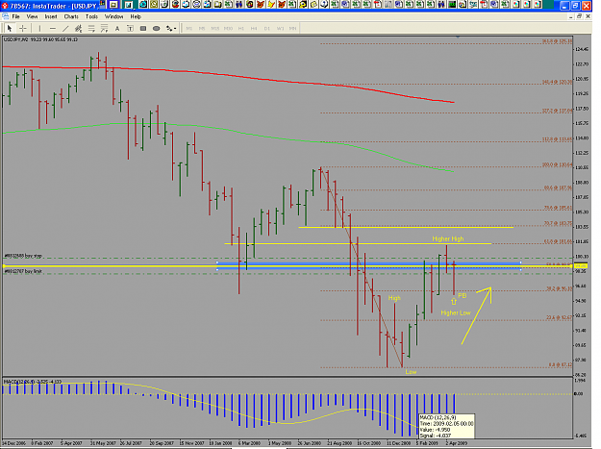The width and height of the screenshot is (601, 449).
Task: Switch to M30 timeframe
Action: tap(228, 28)
